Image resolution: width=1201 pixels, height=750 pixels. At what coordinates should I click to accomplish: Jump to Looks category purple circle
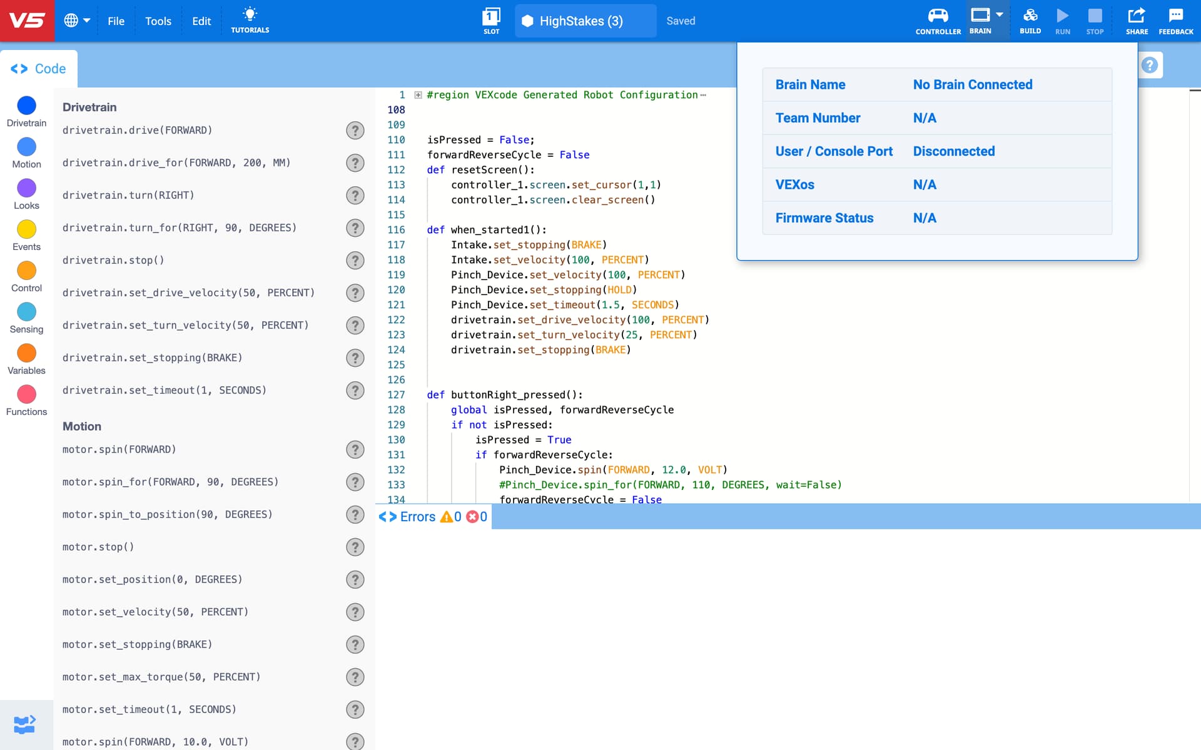tap(26, 188)
